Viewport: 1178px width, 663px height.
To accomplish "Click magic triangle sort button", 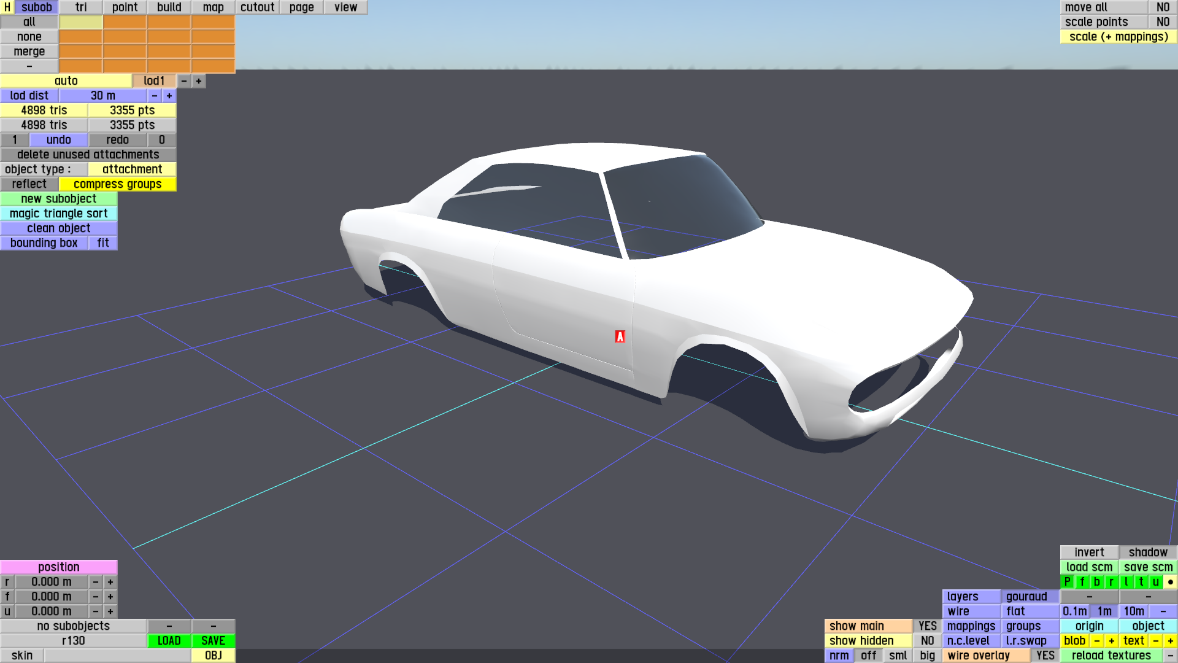I will pos(58,214).
